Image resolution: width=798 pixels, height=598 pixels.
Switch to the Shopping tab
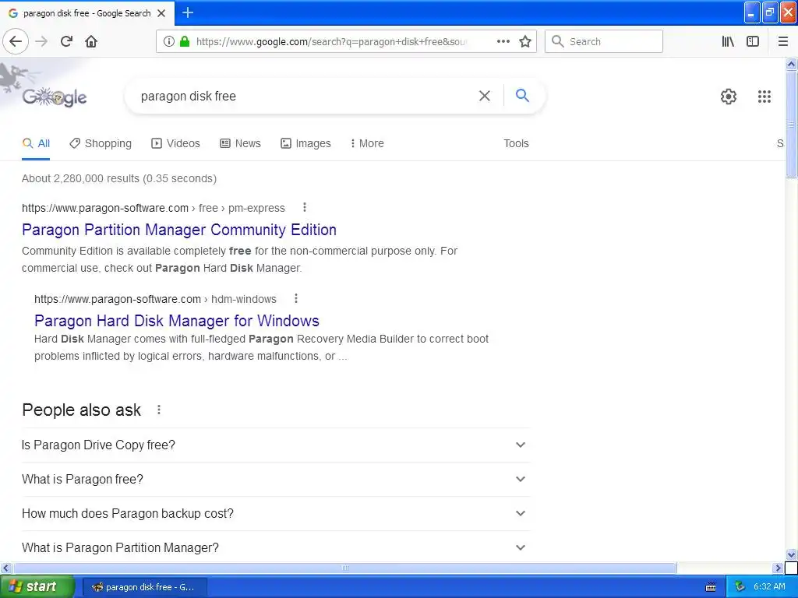pos(101,143)
